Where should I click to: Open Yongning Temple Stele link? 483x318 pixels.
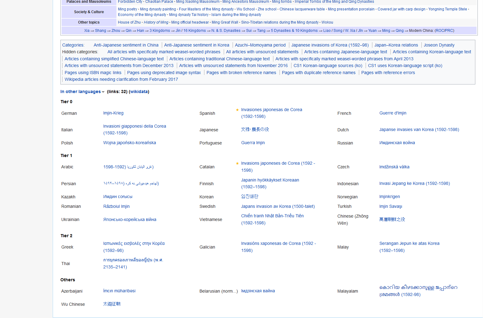448,9
